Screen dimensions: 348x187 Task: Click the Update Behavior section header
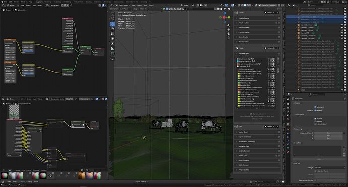click(258, 151)
